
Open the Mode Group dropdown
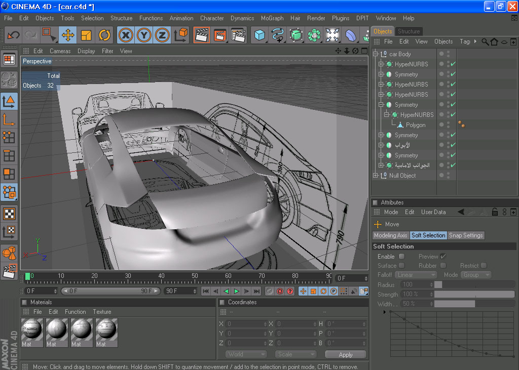[x=476, y=275]
